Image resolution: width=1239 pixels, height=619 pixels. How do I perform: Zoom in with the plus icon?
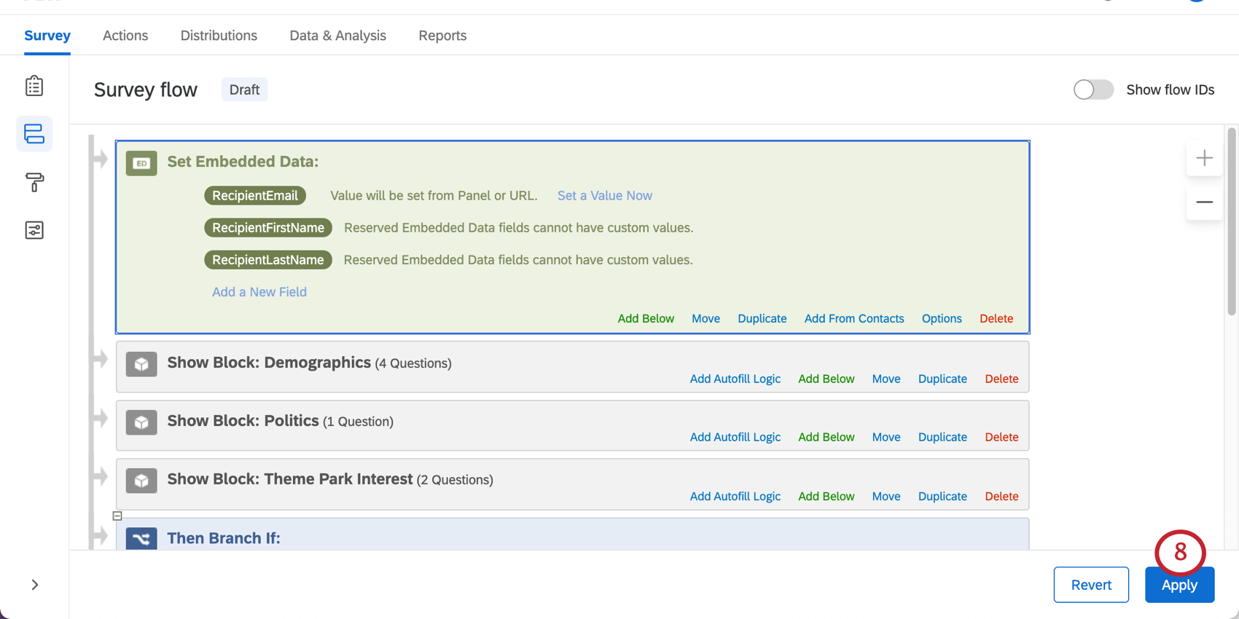point(1205,158)
